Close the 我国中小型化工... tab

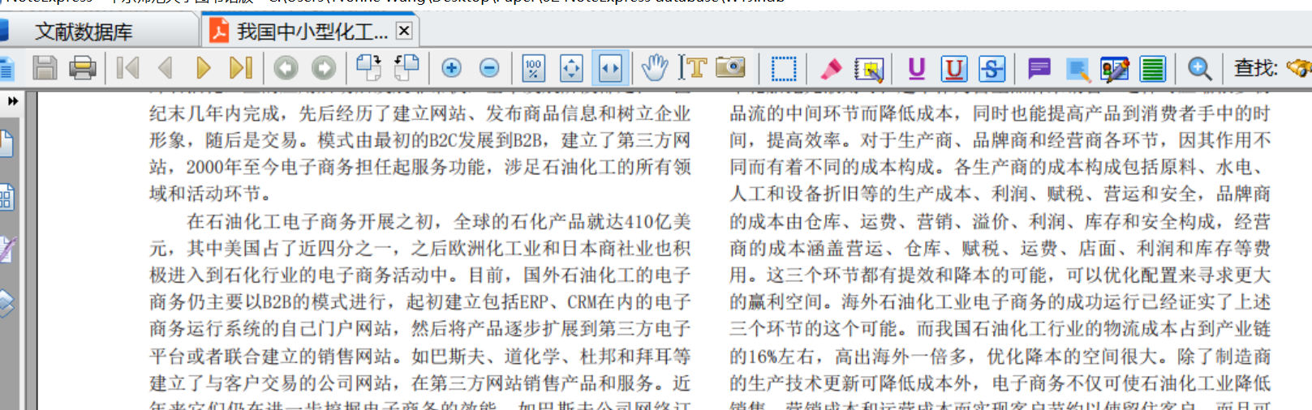[x=404, y=31]
